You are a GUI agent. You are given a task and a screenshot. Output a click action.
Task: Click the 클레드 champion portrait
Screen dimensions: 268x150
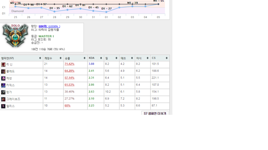pyautogui.click(x=3, y=71)
